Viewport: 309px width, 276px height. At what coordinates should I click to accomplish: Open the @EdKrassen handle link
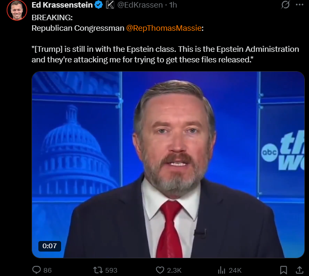tap(140, 5)
